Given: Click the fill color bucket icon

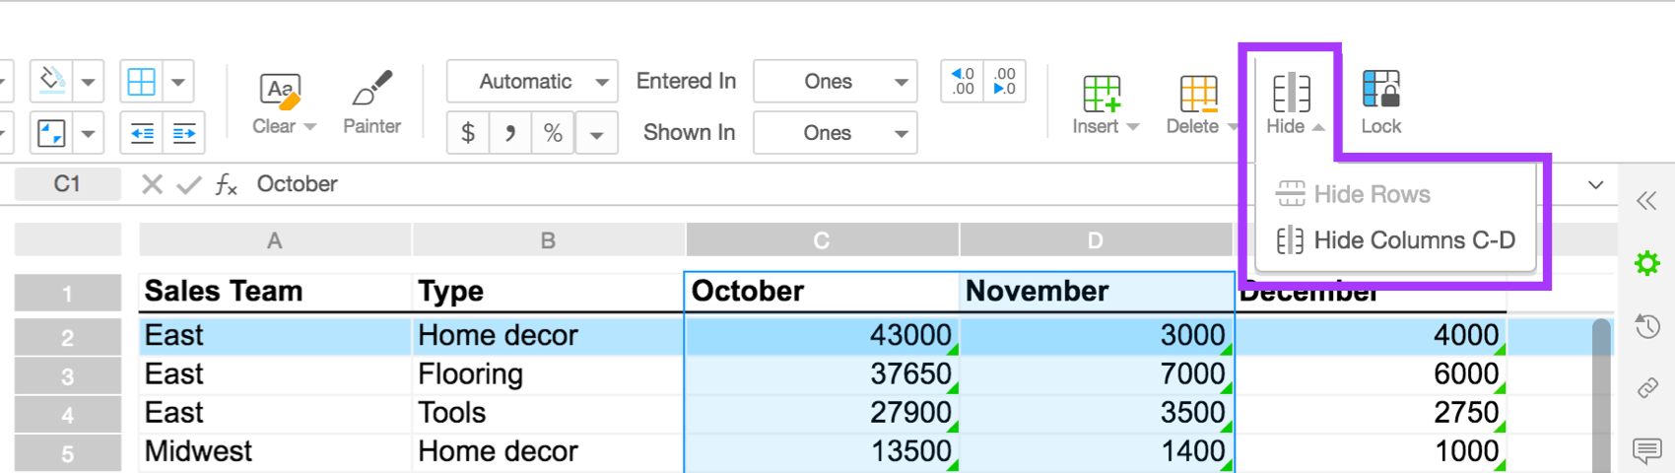Looking at the screenshot, I should pos(52,81).
